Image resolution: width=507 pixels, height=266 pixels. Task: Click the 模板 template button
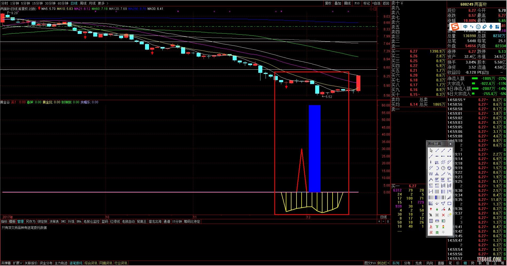12,221
